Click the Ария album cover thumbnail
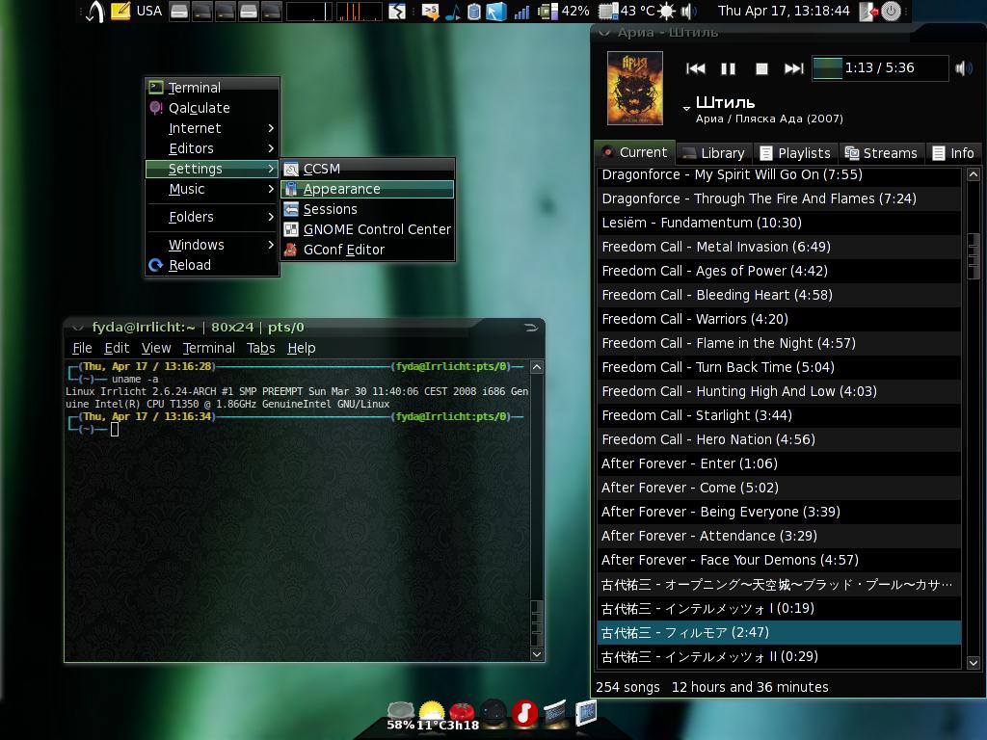This screenshot has height=740, width=987. click(x=634, y=88)
